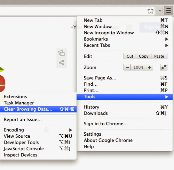Open Task Manager from the Tools submenu
The width and height of the screenshot is (174, 170).
point(38,103)
